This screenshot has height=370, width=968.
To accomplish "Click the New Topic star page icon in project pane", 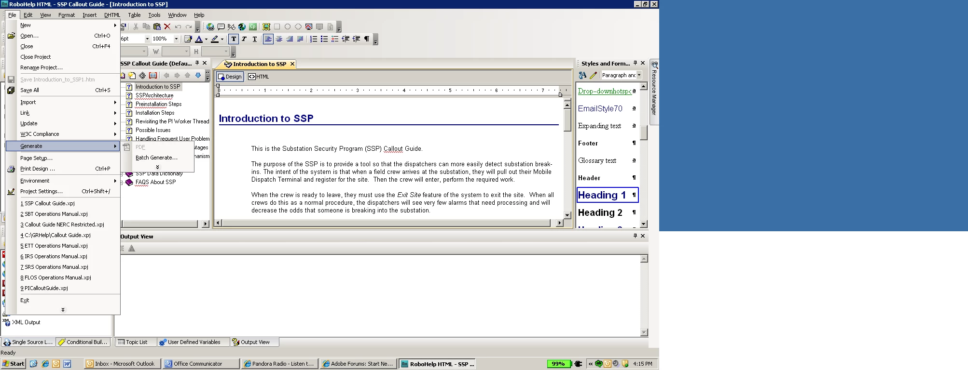I will pyautogui.click(x=132, y=76).
